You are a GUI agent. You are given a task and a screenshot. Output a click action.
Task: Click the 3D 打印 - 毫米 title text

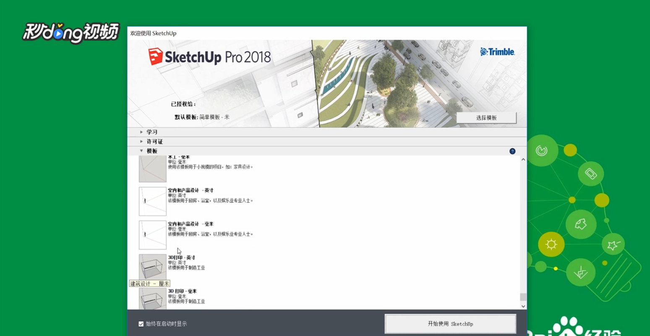pos(183,291)
